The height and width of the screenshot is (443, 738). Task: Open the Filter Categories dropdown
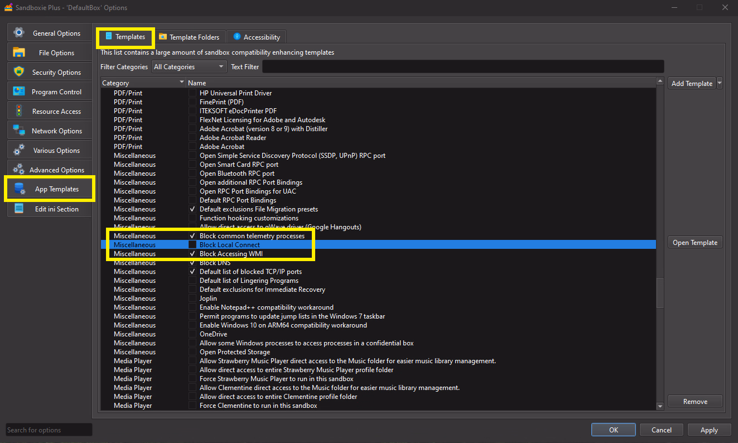point(189,67)
